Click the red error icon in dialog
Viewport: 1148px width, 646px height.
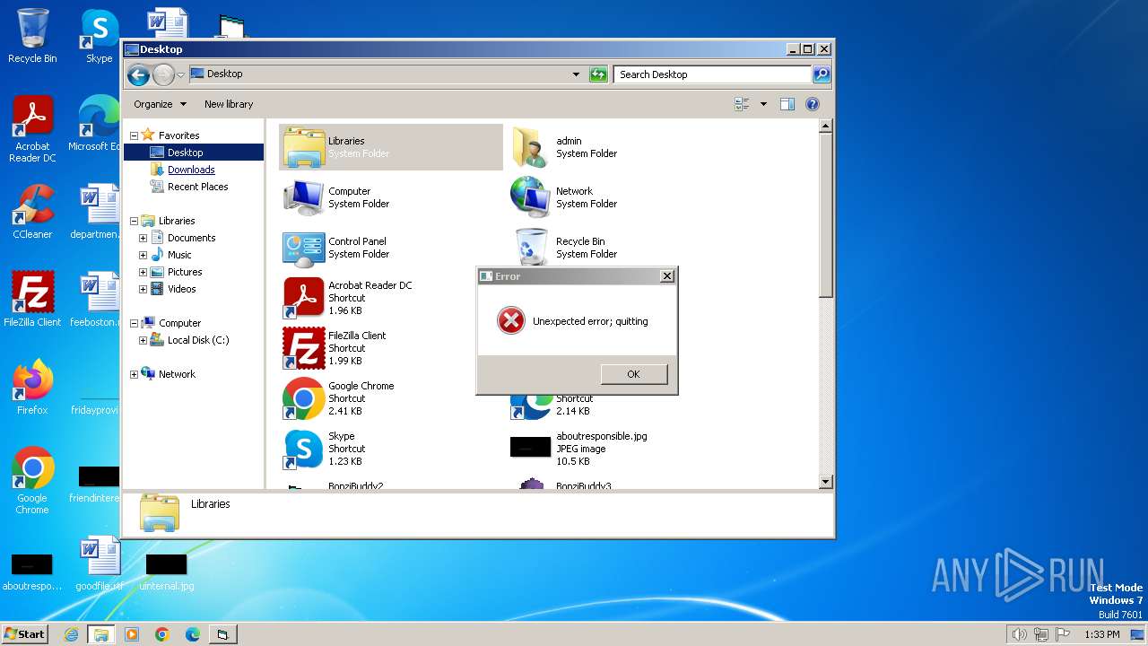coord(511,320)
